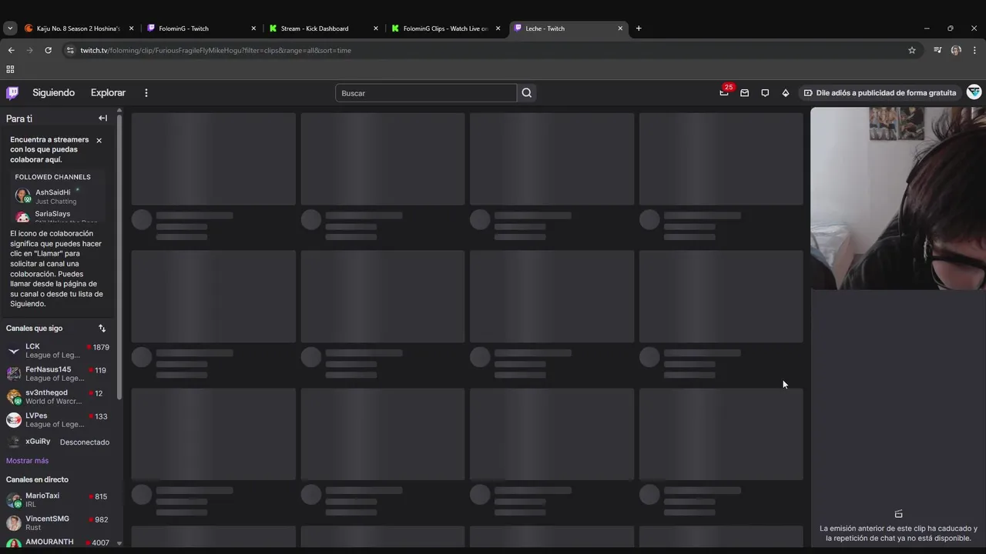
Task: Open notifications inbox with 25 badge
Action: [724, 92]
